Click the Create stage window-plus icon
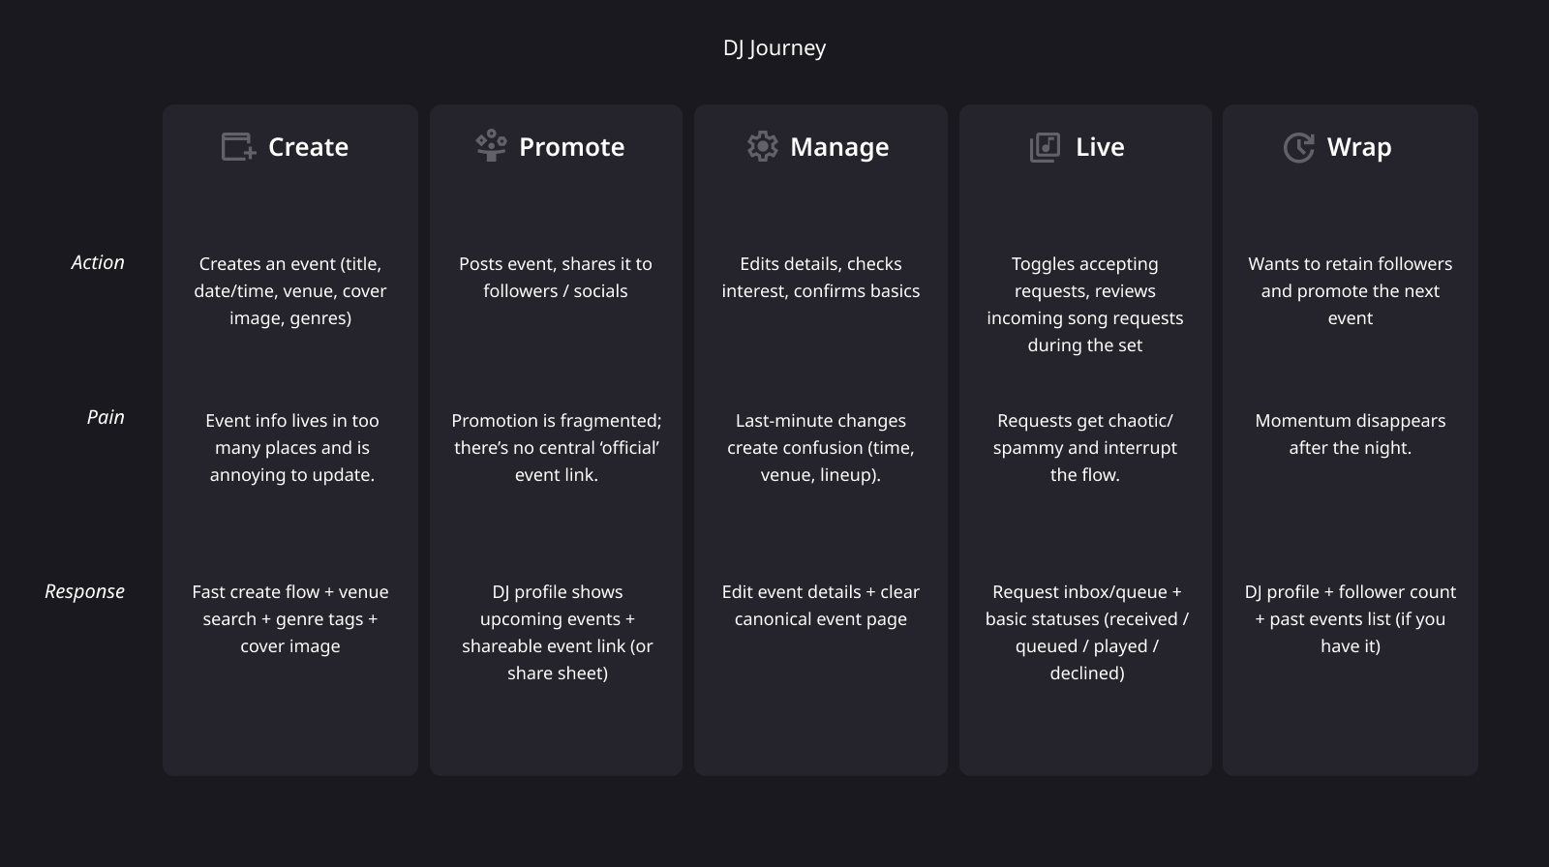The height and width of the screenshot is (867, 1549). pyautogui.click(x=238, y=147)
